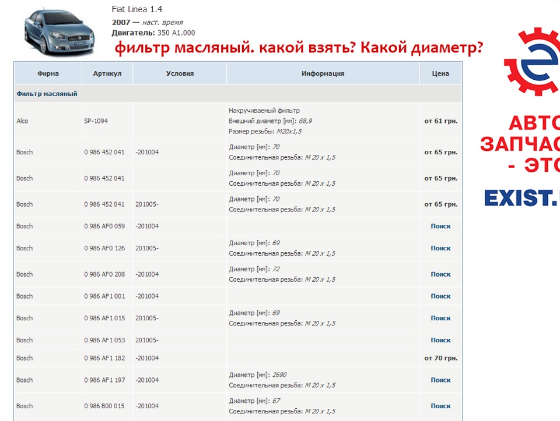Select article 0 986 AF1 001

click(x=104, y=296)
